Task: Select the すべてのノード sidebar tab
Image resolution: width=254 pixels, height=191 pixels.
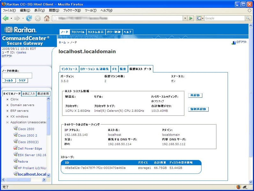Action: point(12,94)
